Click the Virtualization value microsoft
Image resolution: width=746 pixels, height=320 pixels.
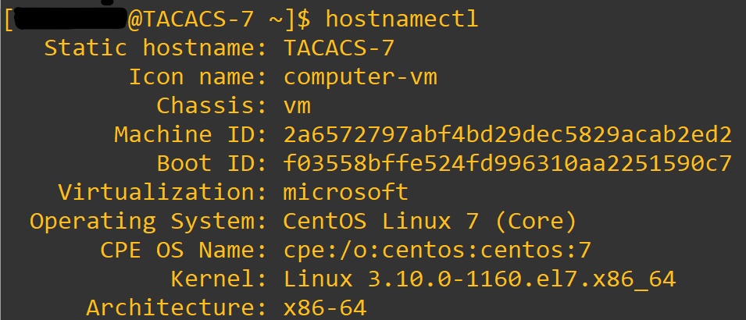[x=346, y=192]
